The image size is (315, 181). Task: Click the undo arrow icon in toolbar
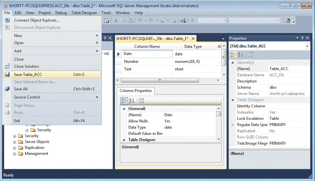pyautogui.click(x=139, y=20)
